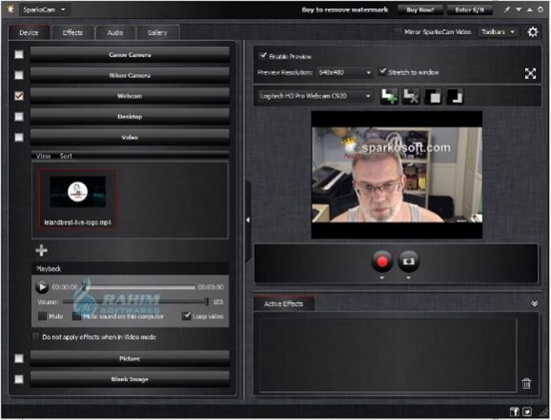551x420 pixels.
Task: Check the Canon Camera checkbox
Action: tap(19, 54)
